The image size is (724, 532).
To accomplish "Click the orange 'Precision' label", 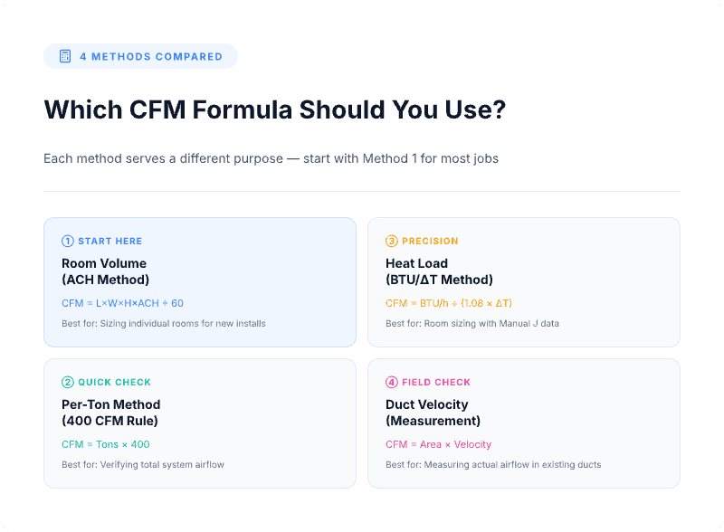I will pos(430,242).
